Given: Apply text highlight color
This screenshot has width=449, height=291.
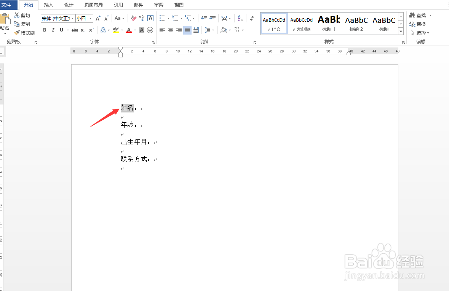Looking at the screenshot, I should (x=115, y=30).
